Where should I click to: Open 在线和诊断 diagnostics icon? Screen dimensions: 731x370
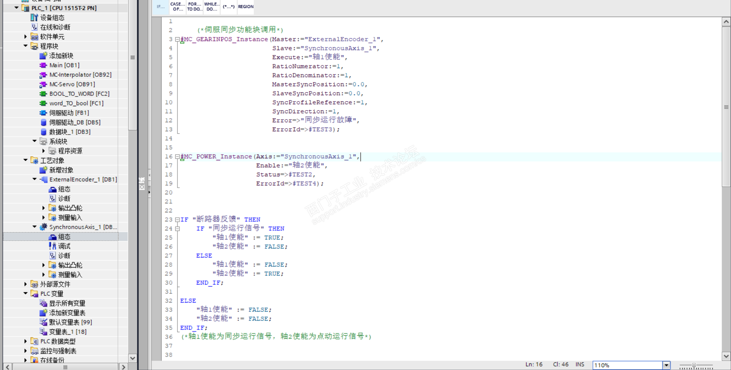click(34, 27)
